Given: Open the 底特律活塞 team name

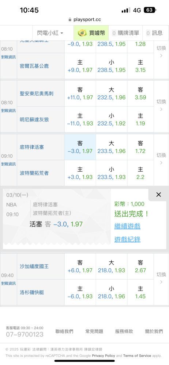Looking at the screenshot, I should point(32,147).
